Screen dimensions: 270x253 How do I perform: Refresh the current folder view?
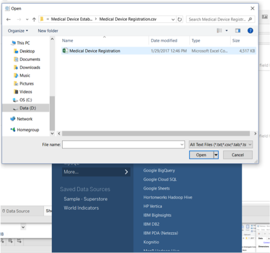coord(180,19)
